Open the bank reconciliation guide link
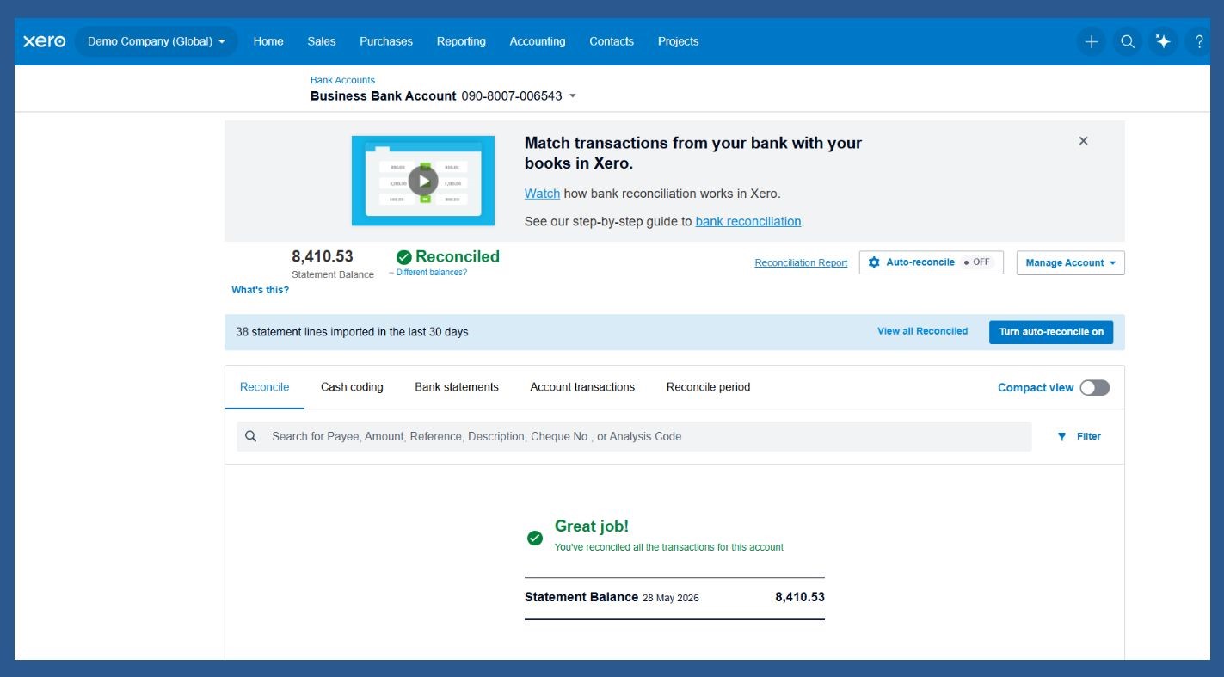 pos(748,221)
